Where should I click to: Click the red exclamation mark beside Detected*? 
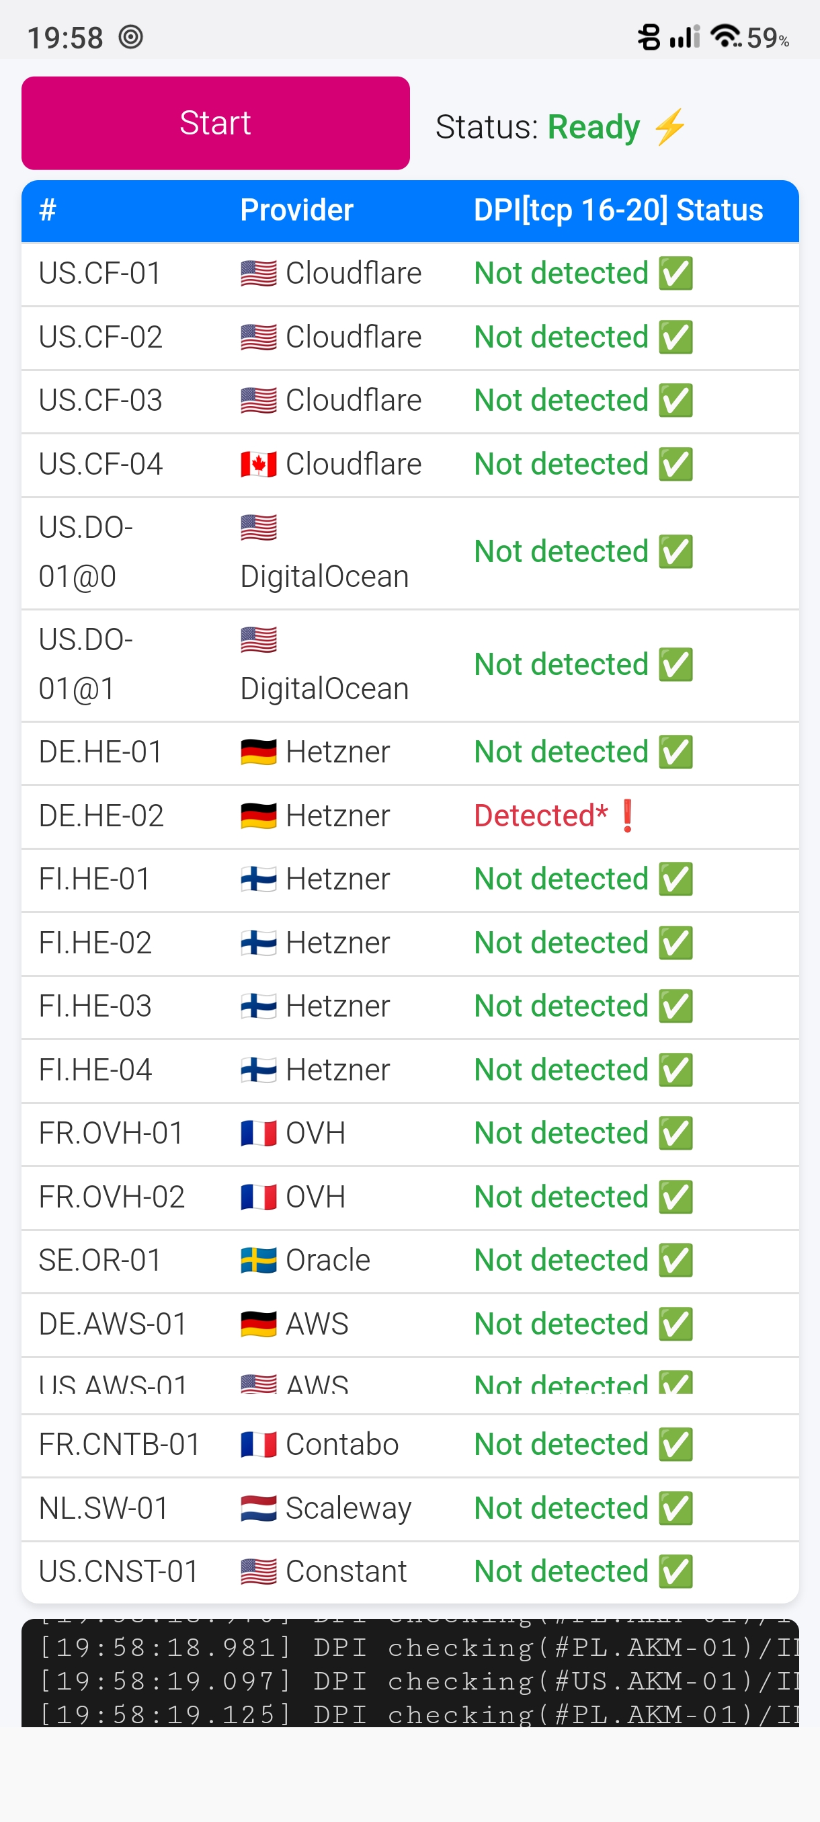(627, 816)
